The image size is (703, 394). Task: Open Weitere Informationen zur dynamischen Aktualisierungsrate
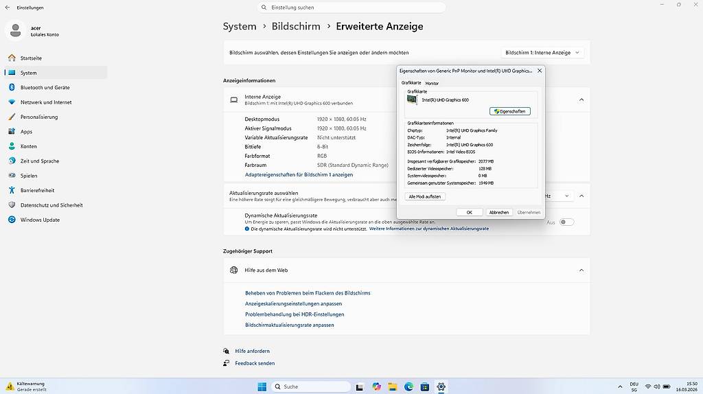[x=429, y=229]
